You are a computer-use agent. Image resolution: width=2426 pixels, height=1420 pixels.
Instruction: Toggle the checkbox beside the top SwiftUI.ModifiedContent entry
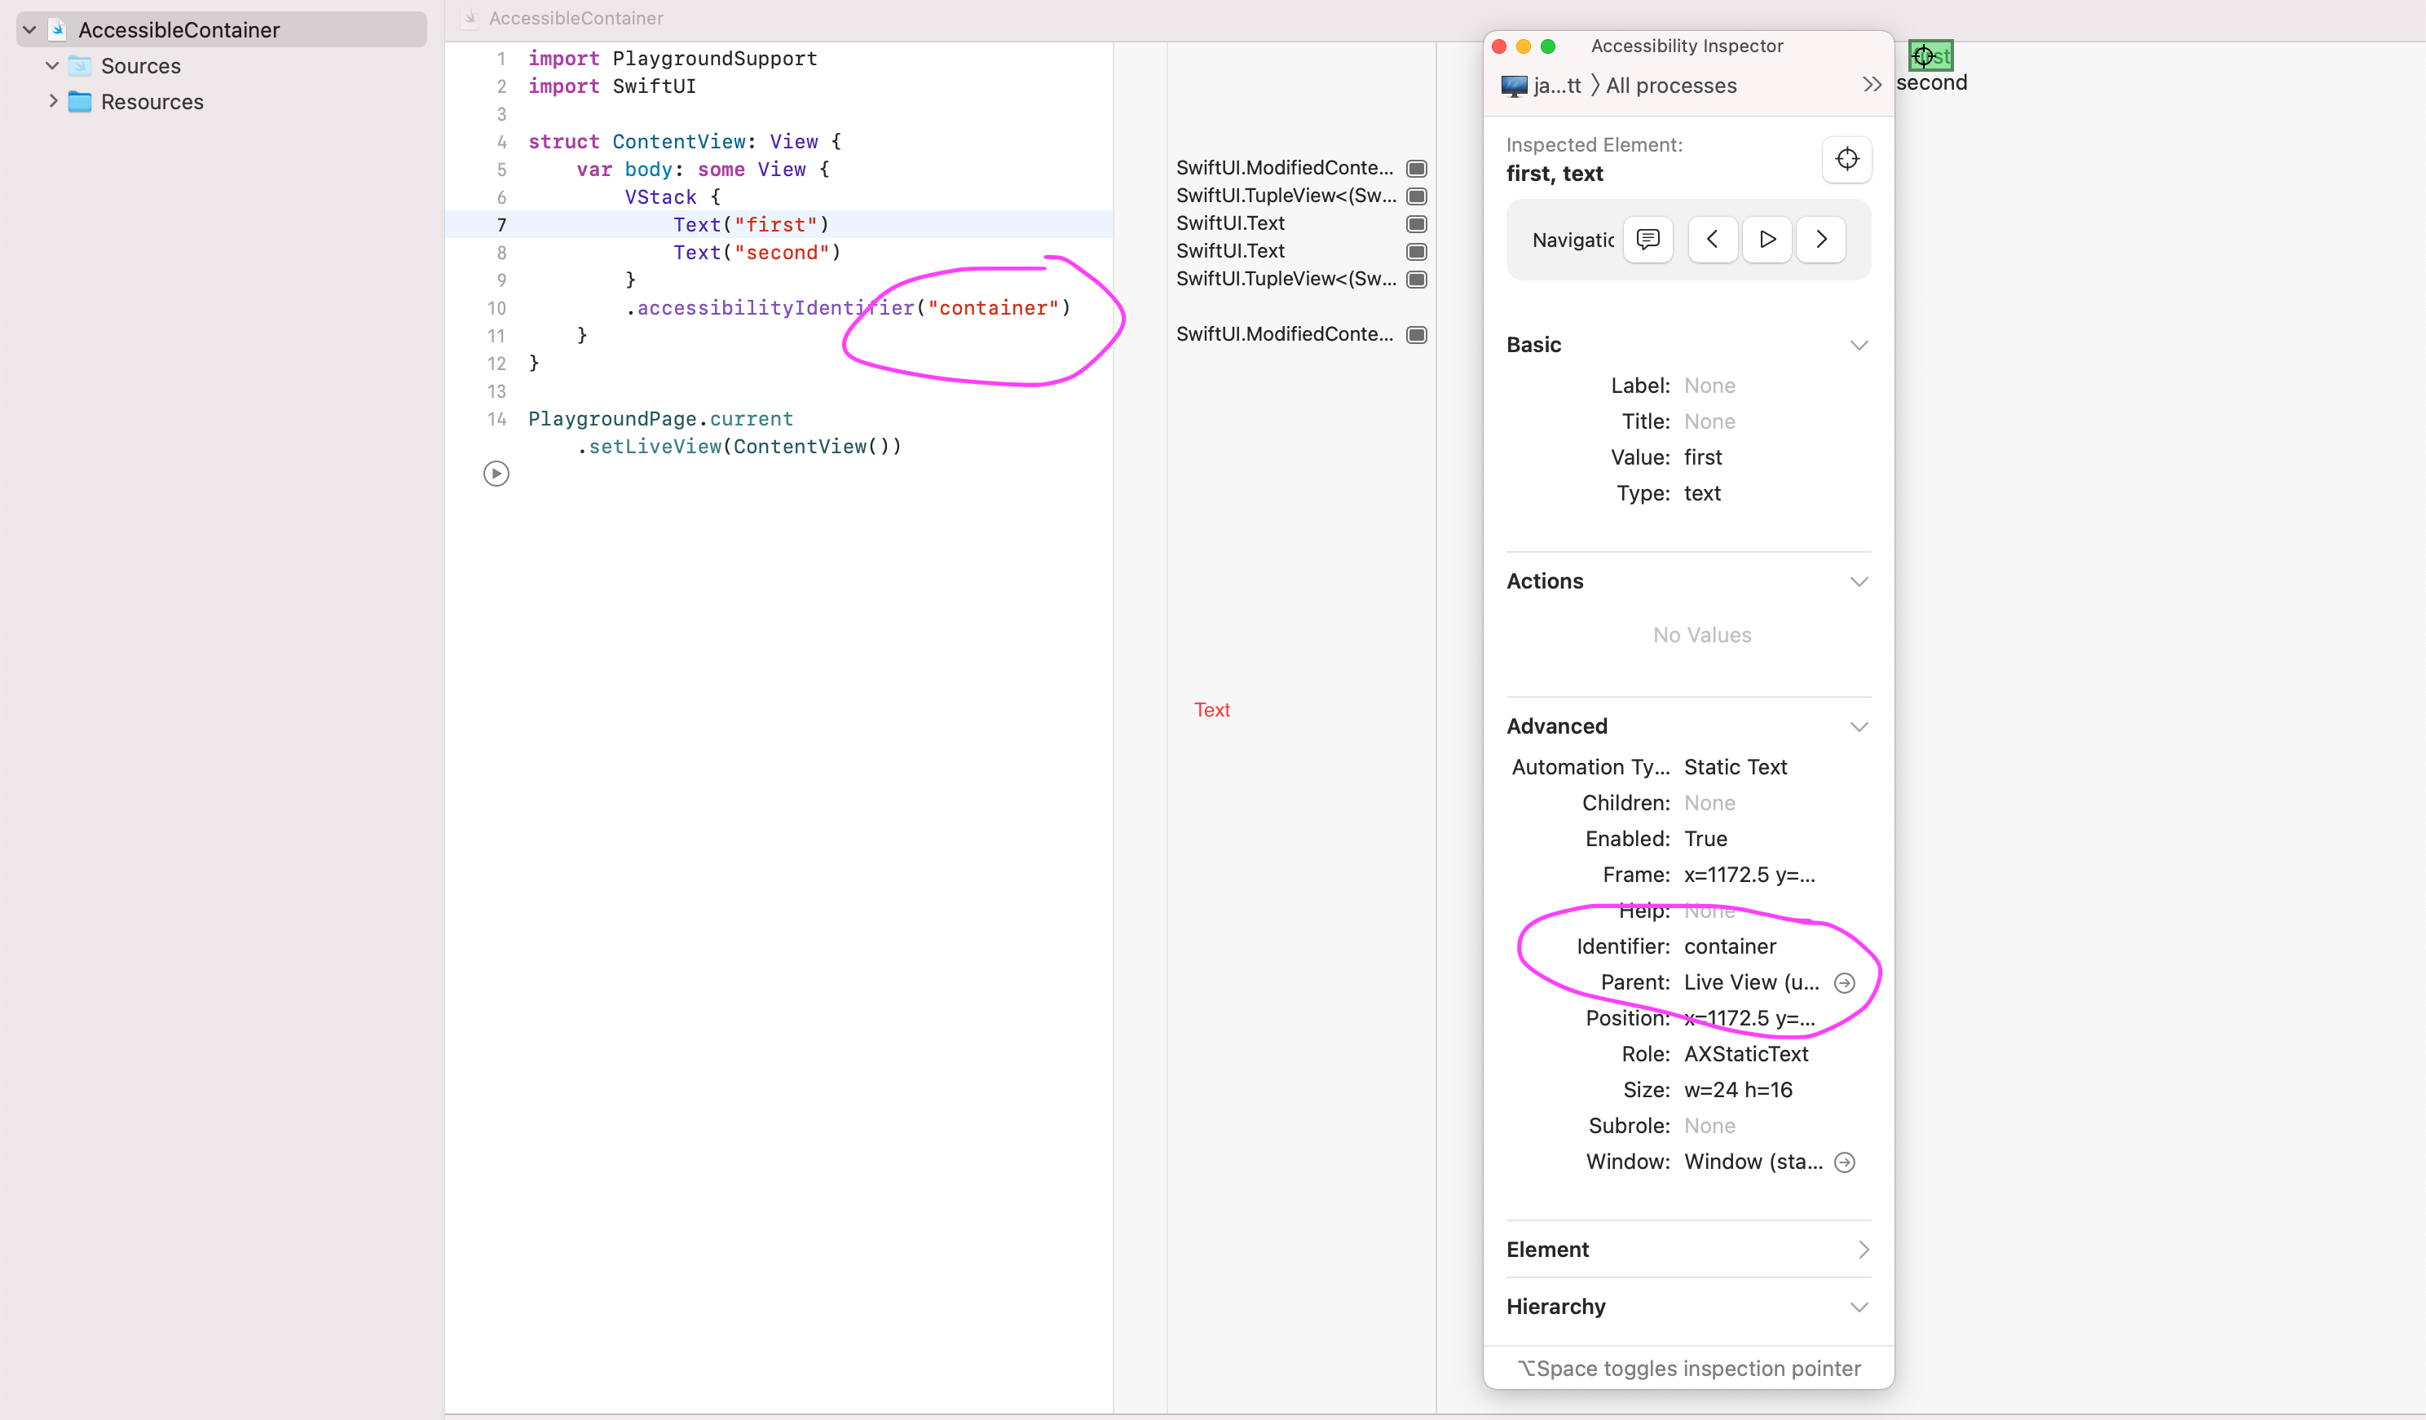click(x=1416, y=167)
